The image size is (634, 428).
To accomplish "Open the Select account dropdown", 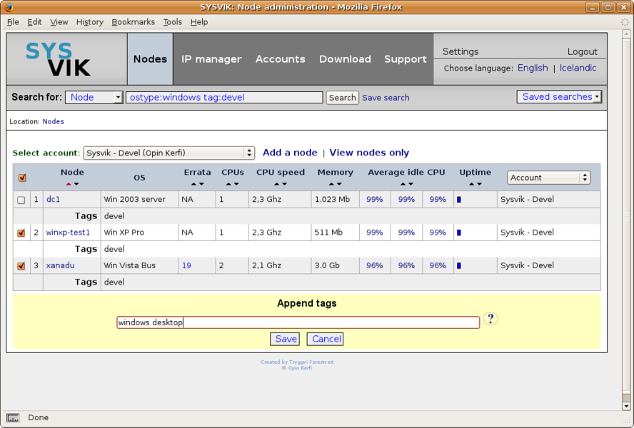I will pyautogui.click(x=168, y=153).
